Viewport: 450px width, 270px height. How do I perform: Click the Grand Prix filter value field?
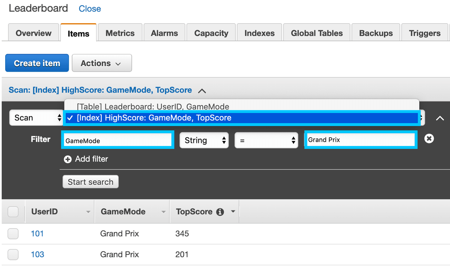360,140
